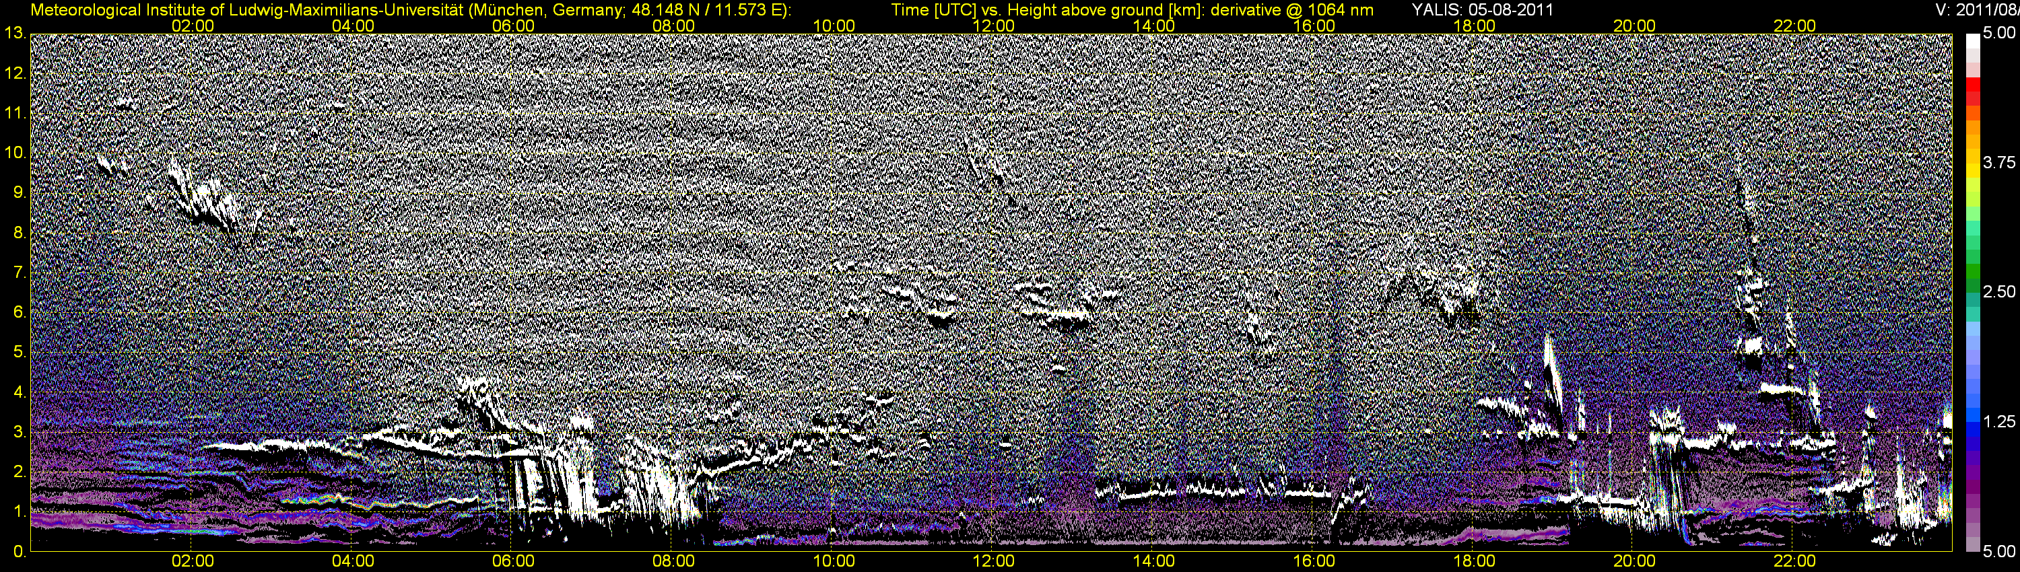
Task: Click the "0." height axis label
Action: click(20, 552)
